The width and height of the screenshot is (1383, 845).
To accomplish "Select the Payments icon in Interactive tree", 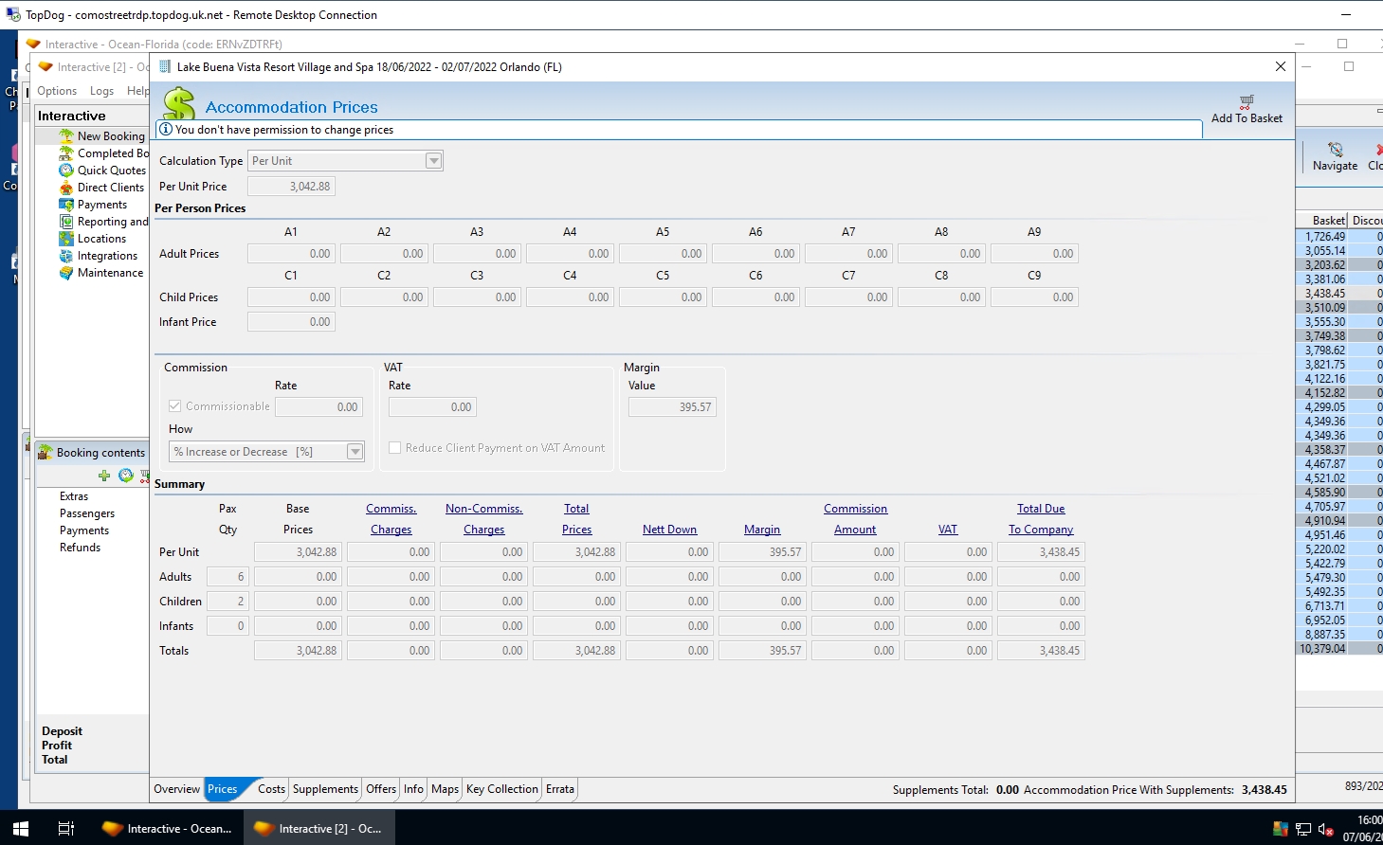I will [66, 205].
